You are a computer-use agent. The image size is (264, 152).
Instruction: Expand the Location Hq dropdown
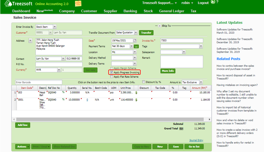click(x=135, y=52)
